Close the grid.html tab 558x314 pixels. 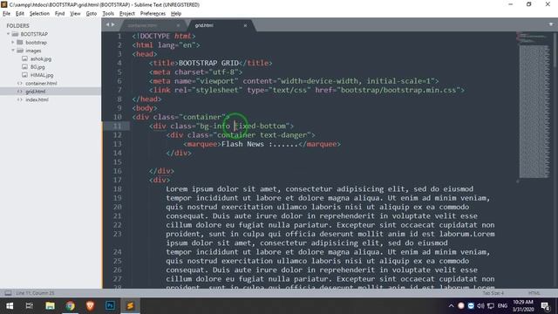pos(245,25)
